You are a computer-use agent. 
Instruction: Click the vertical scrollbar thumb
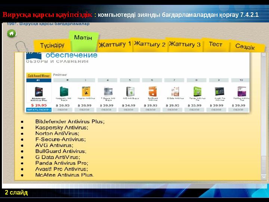pyautogui.click(x=264, y=165)
